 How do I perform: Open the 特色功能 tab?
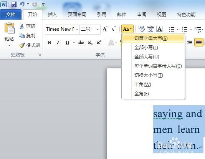(x=186, y=14)
